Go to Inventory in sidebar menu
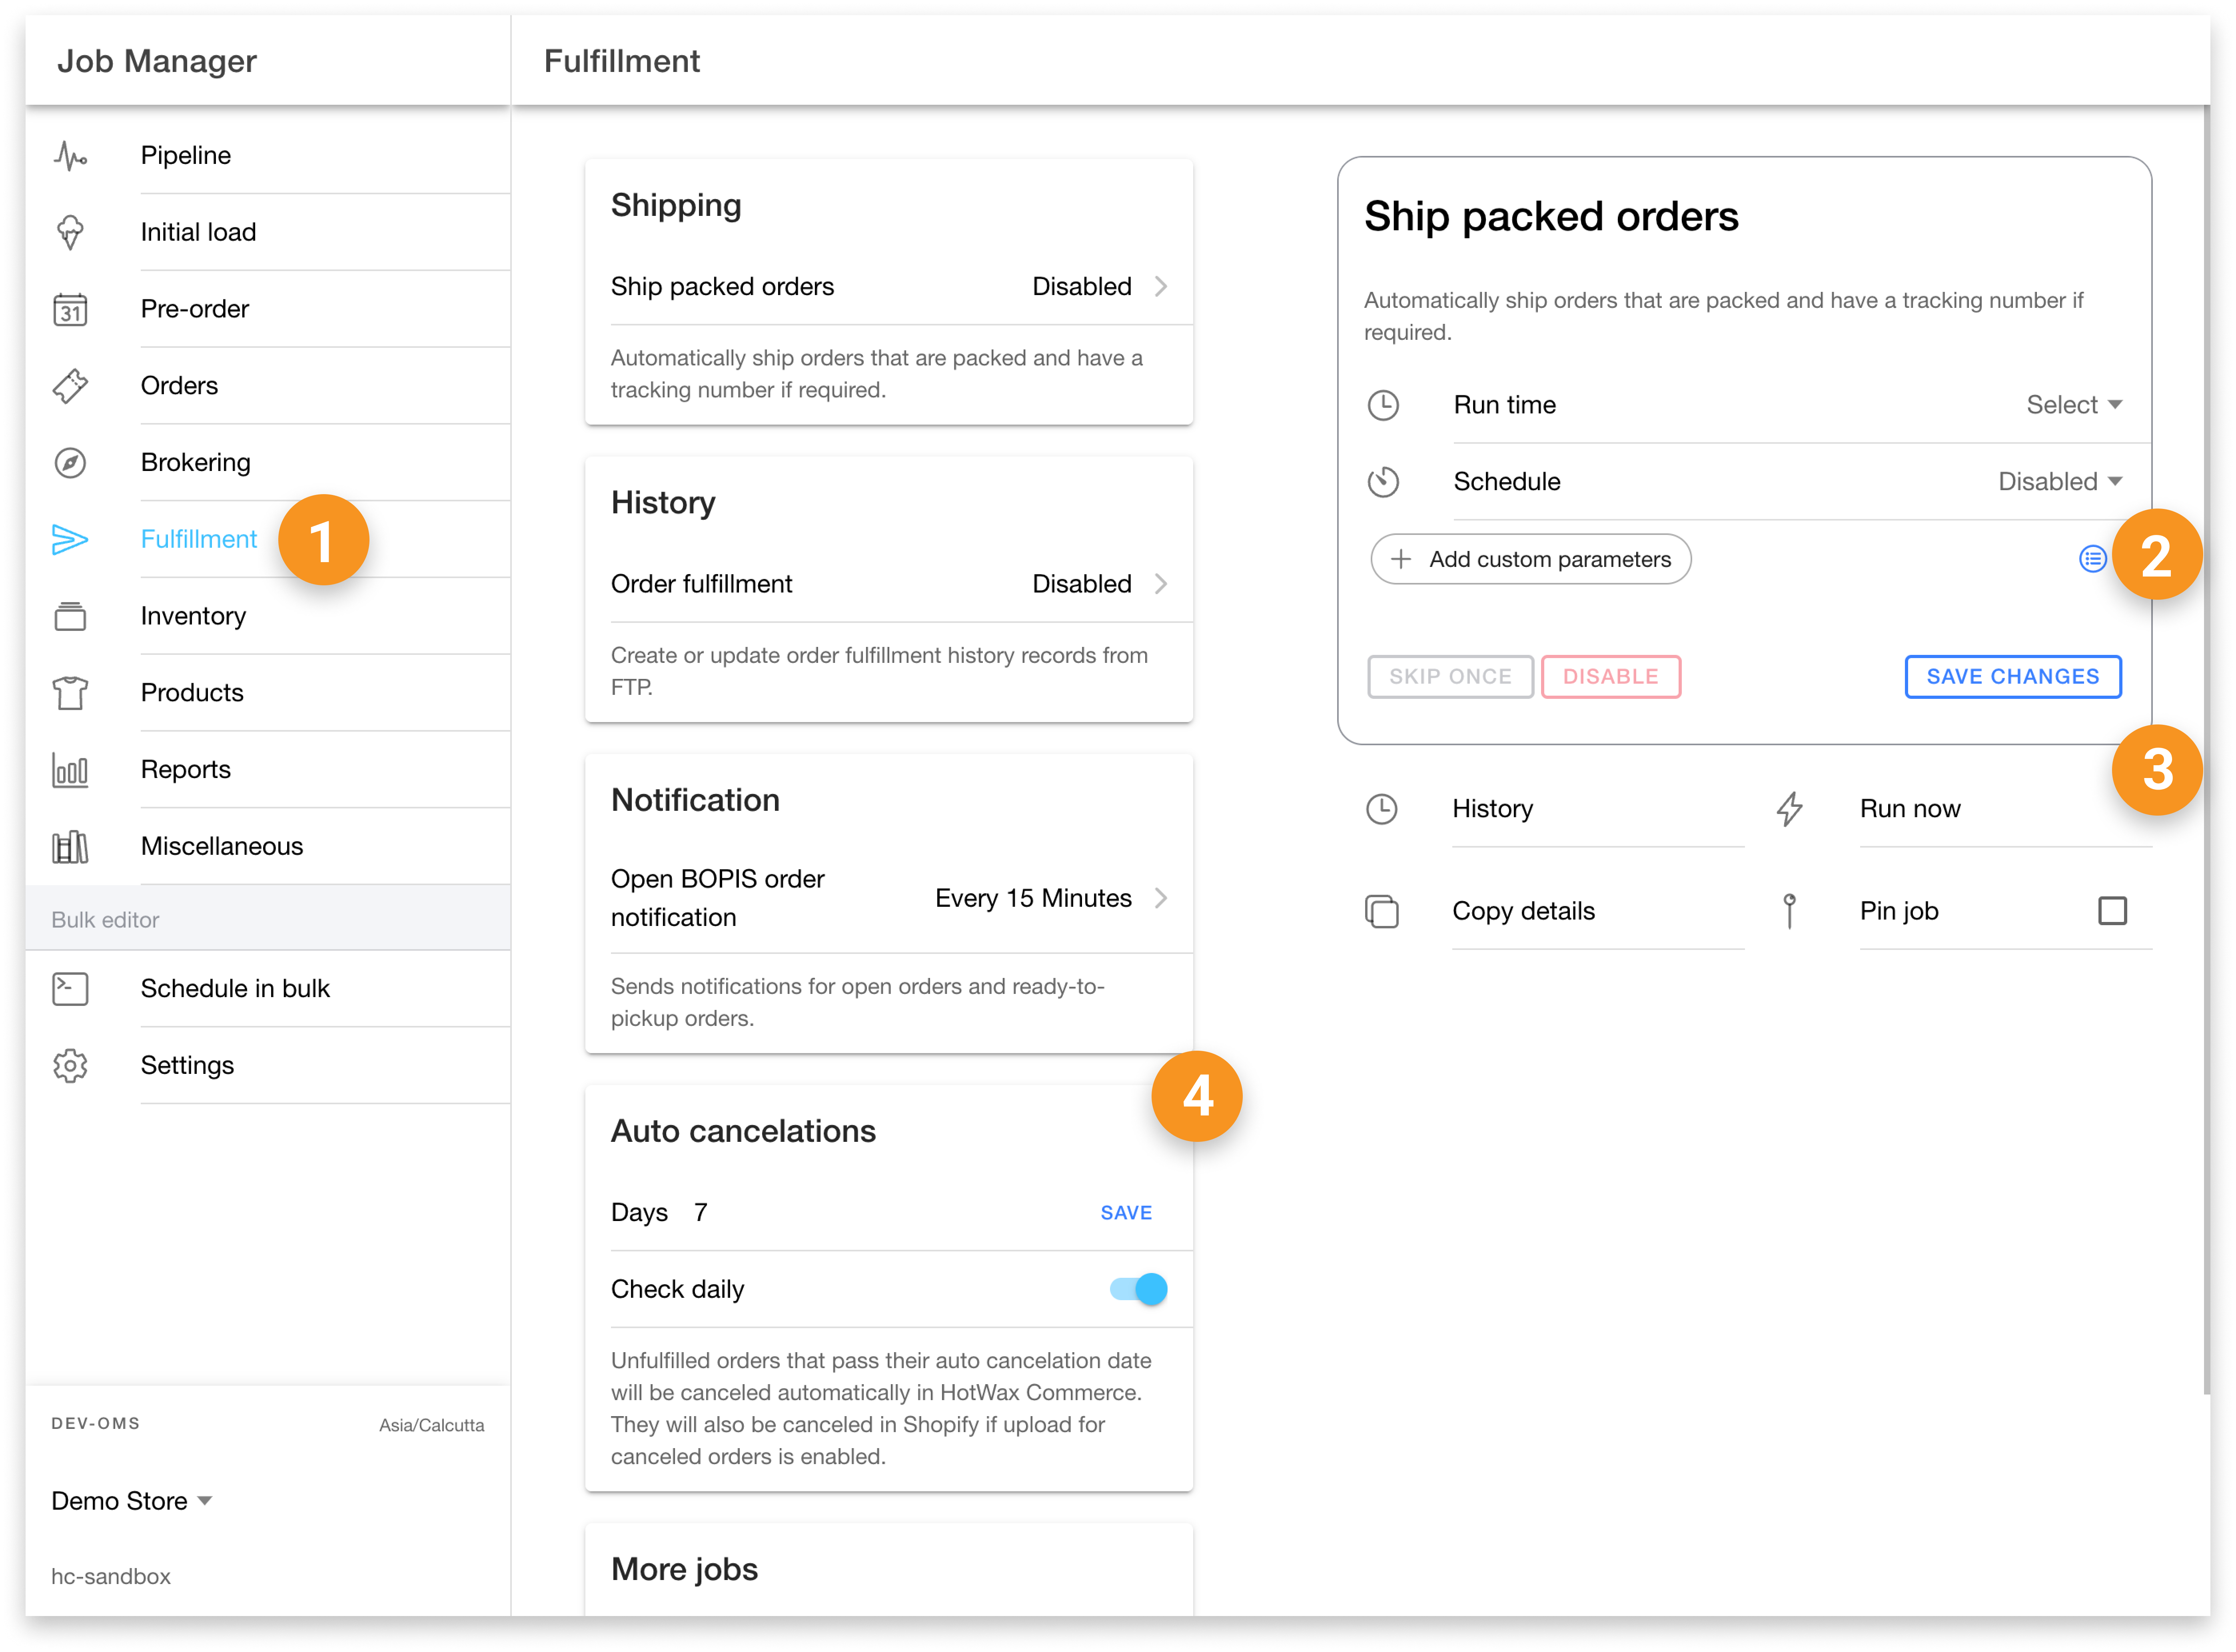 (x=193, y=617)
